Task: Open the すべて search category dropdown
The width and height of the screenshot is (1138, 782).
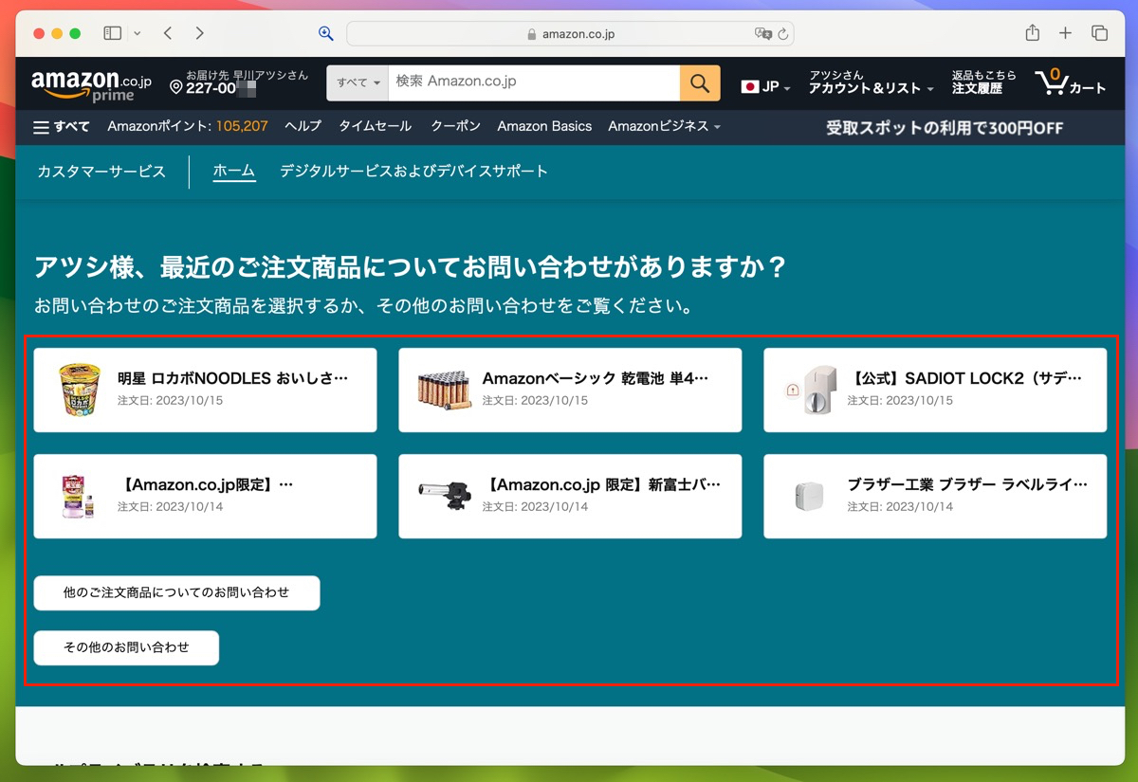Action: (x=358, y=83)
